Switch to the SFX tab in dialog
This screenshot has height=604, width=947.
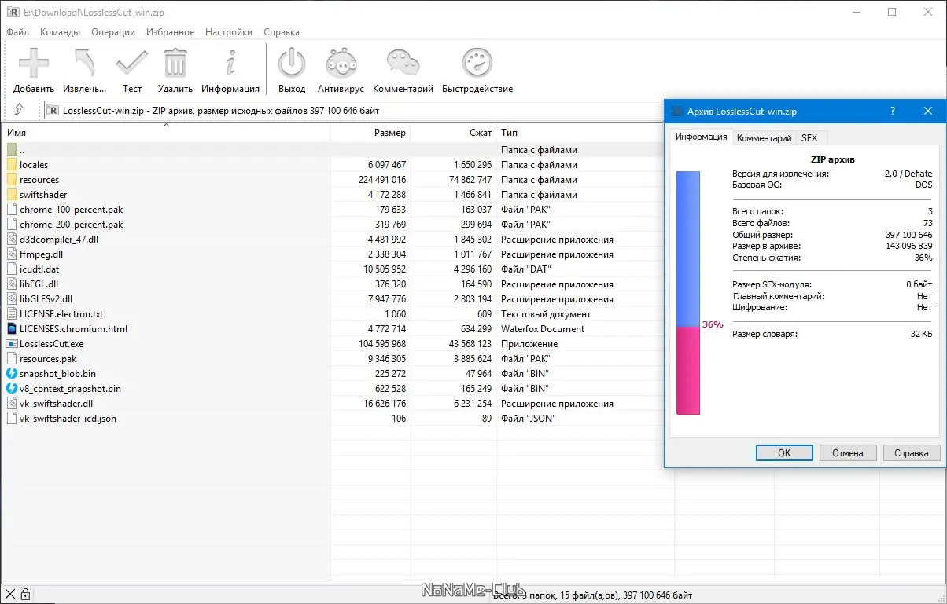point(809,138)
